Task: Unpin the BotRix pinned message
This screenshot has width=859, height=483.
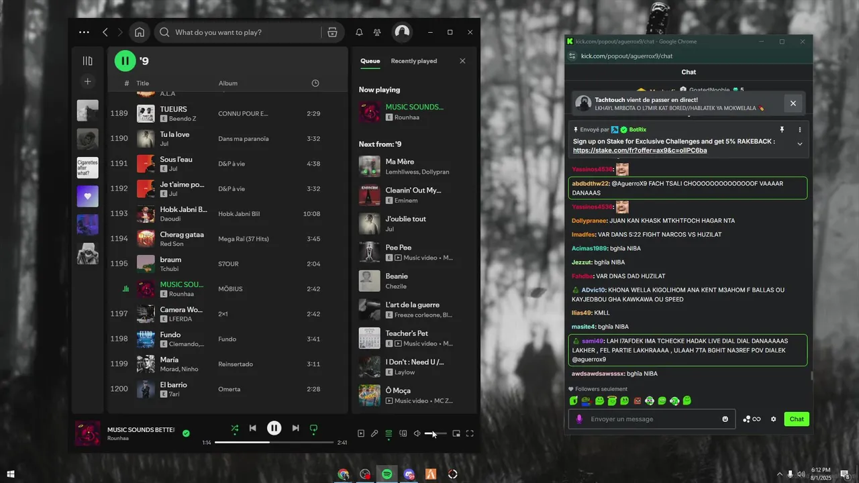Action: click(x=782, y=129)
